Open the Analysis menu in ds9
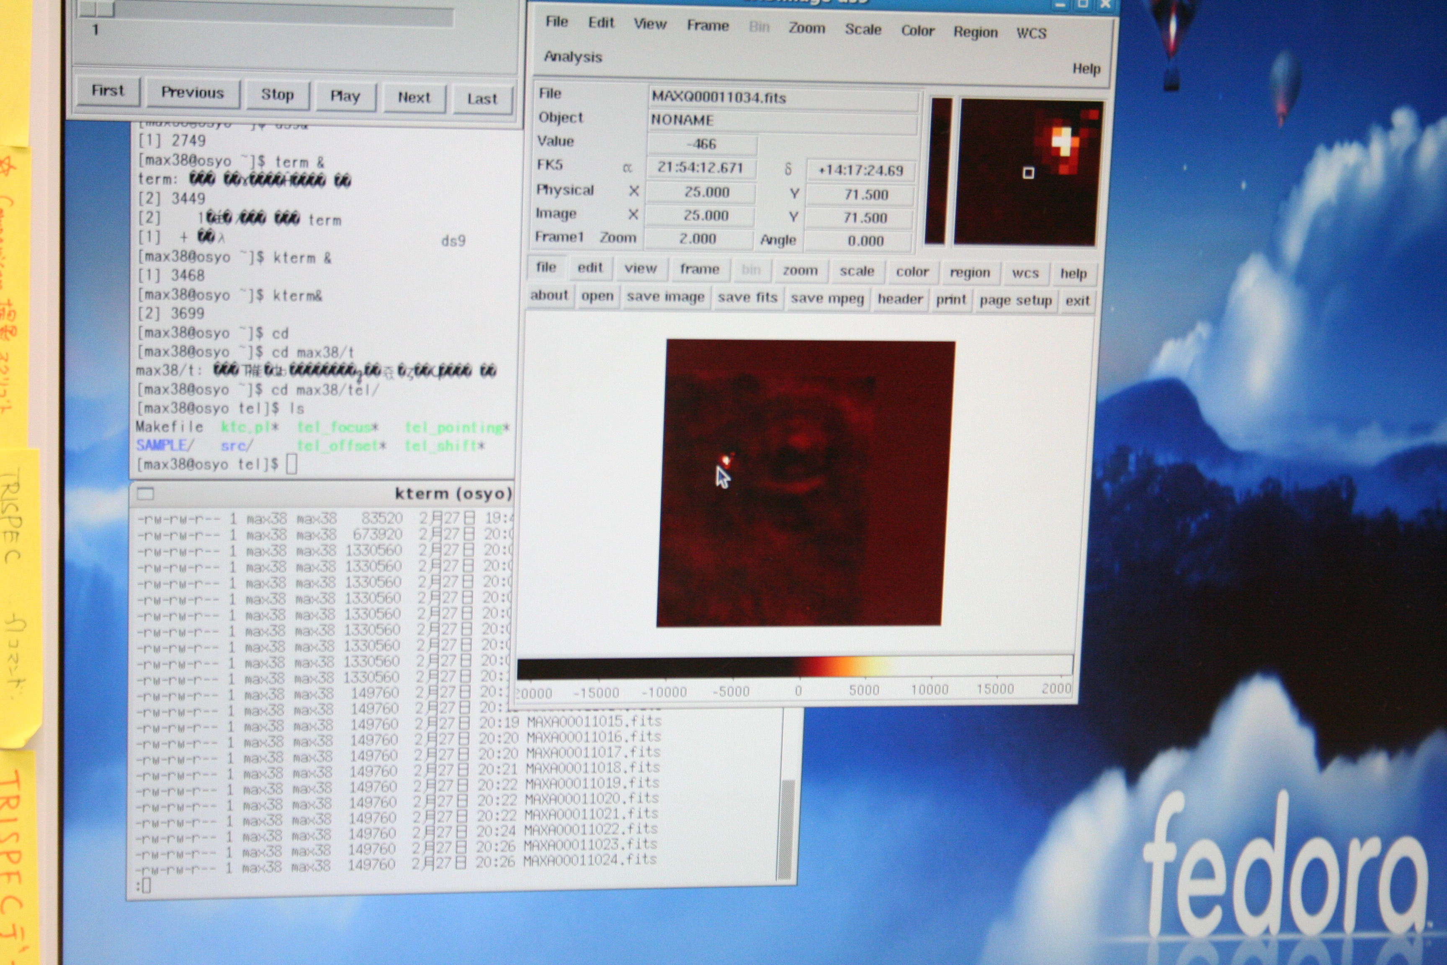Image resolution: width=1447 pixels, height=965 pixels. click(573, 57)
